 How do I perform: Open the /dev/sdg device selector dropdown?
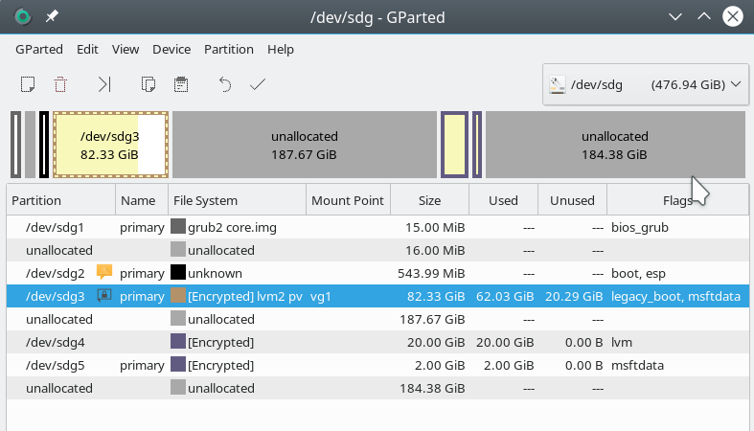[x=646, y=84]
